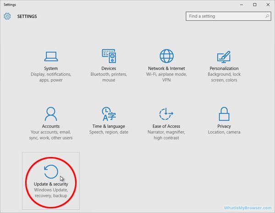Click the "System" category label
This screenshot has height=213, width=275.
51,68
